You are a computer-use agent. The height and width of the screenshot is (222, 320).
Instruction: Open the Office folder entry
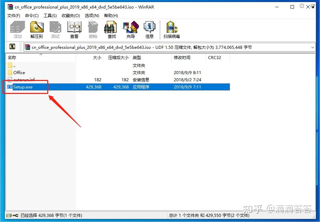point(19,72)
